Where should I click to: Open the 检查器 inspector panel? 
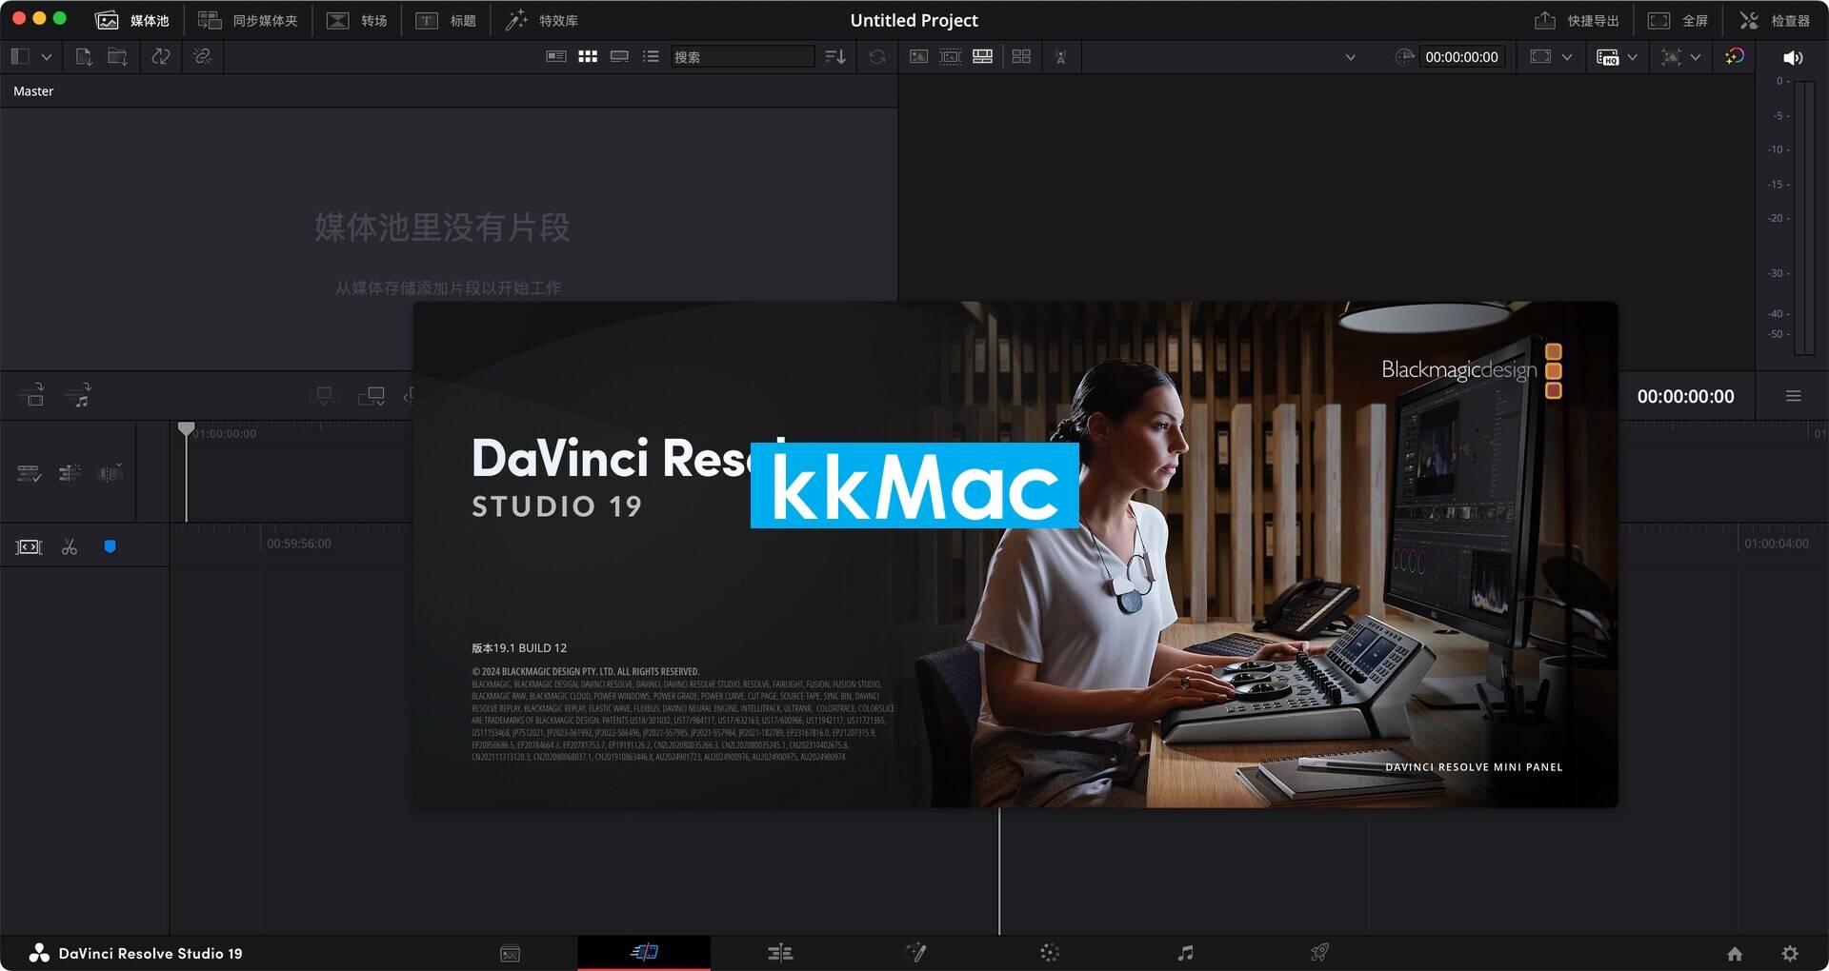pyautogui.click(x=1774, y=20)
